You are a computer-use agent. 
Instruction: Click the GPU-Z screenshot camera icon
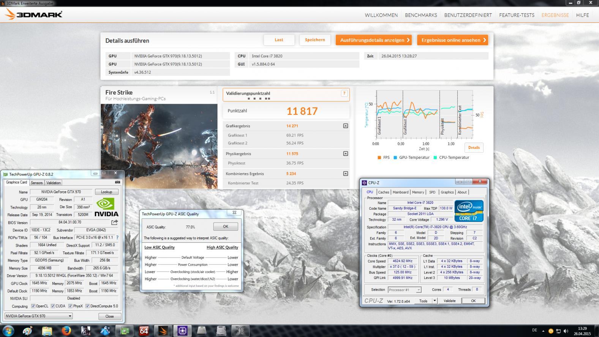[x=118, y=182]
